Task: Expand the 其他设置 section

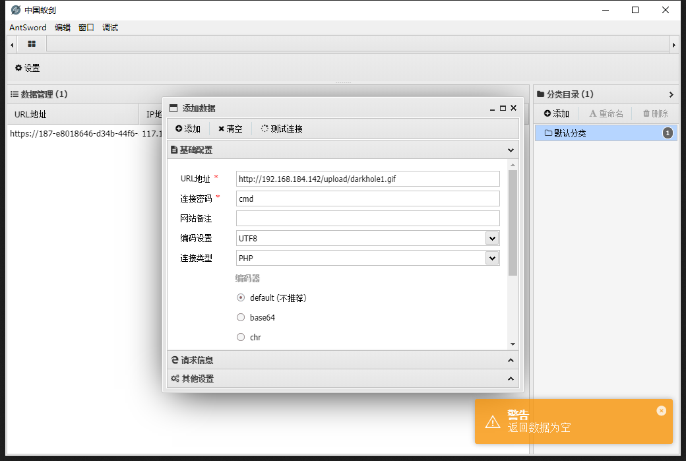Action: [x=343, y=379]
